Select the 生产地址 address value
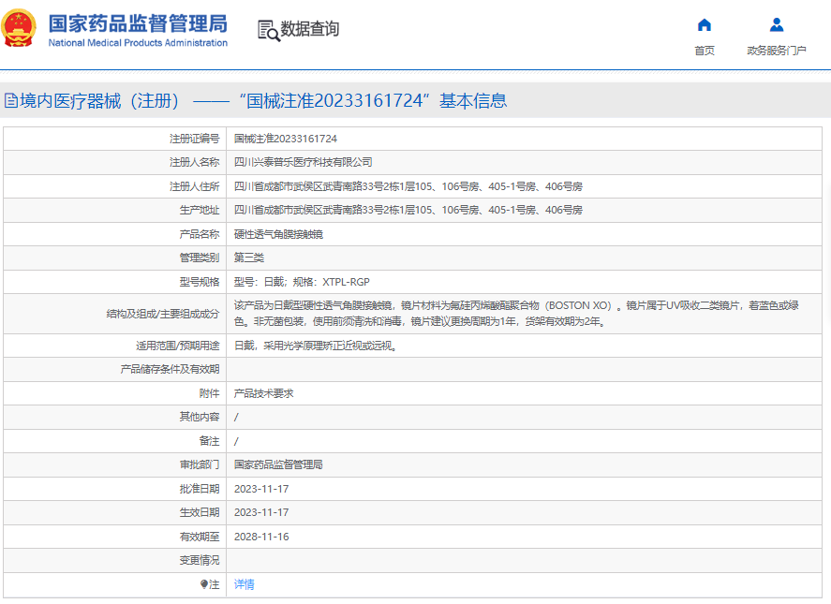 click(x=408, y=210)
